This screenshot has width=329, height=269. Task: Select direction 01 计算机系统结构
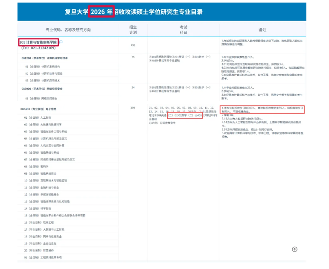43,67
